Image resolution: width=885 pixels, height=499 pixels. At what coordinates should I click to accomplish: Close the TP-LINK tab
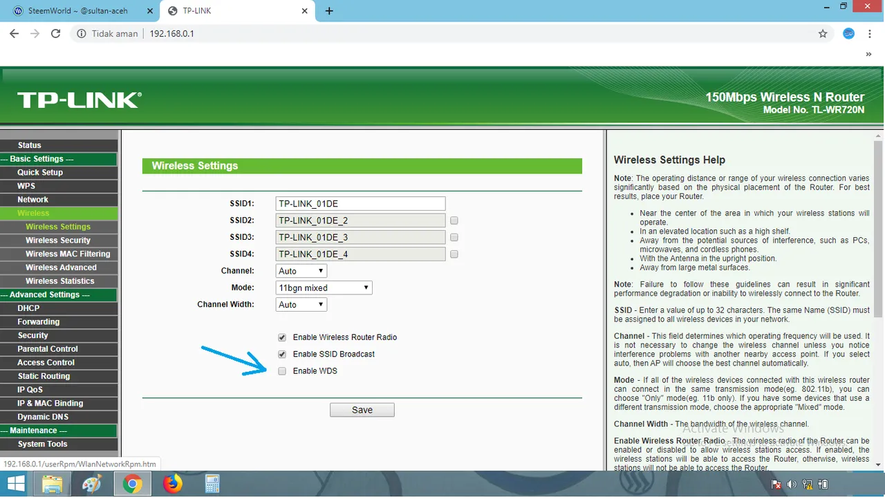306,11
